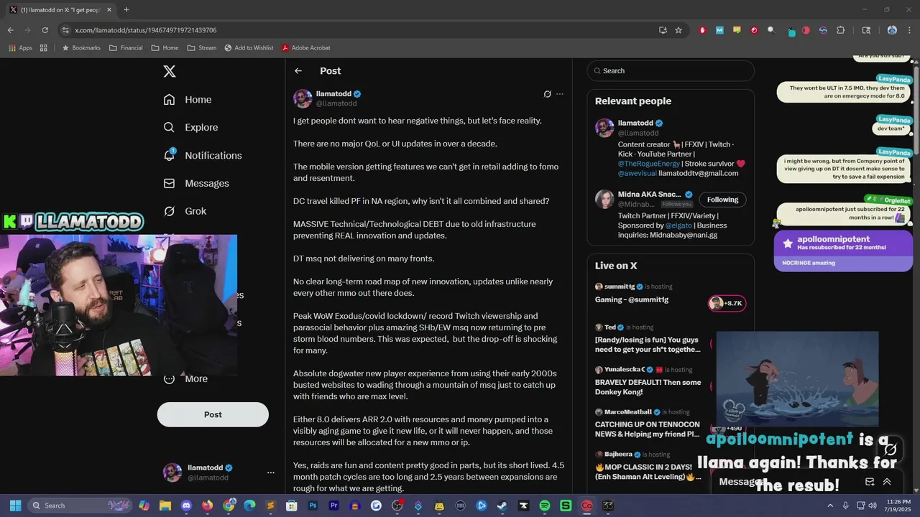Image resolution: width=920 pixels, height=517 pixels.
Task: Open the Chrome three-dot menu
Action: coord(910,30)
